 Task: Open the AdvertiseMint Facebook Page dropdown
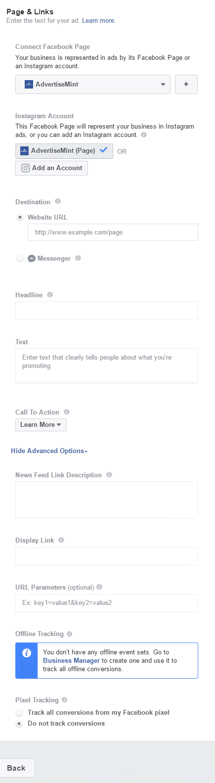click(x=93, y=85)
